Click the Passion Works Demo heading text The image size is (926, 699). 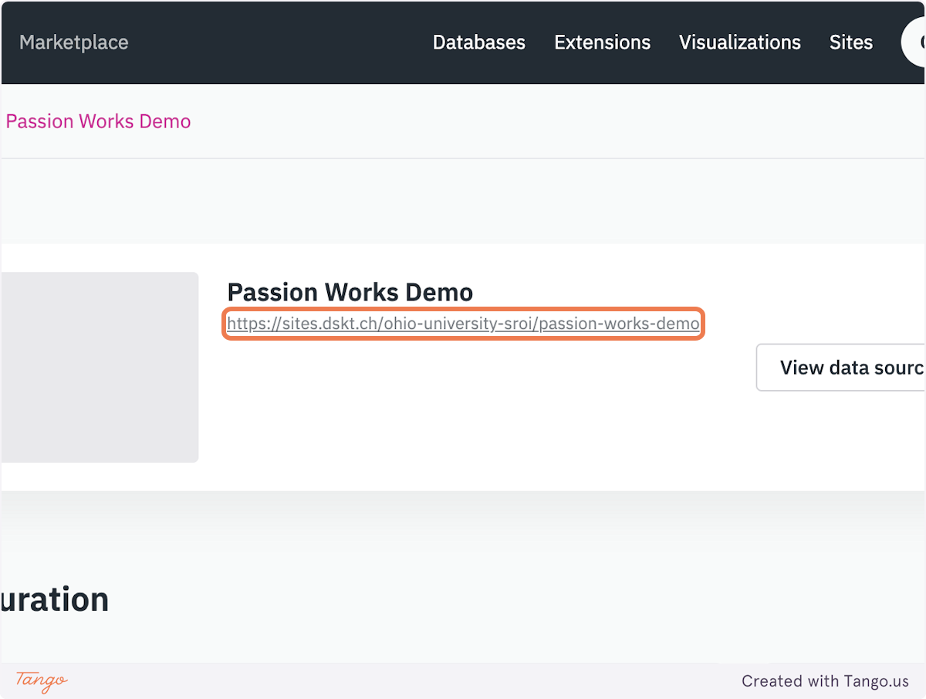[350, 292]
